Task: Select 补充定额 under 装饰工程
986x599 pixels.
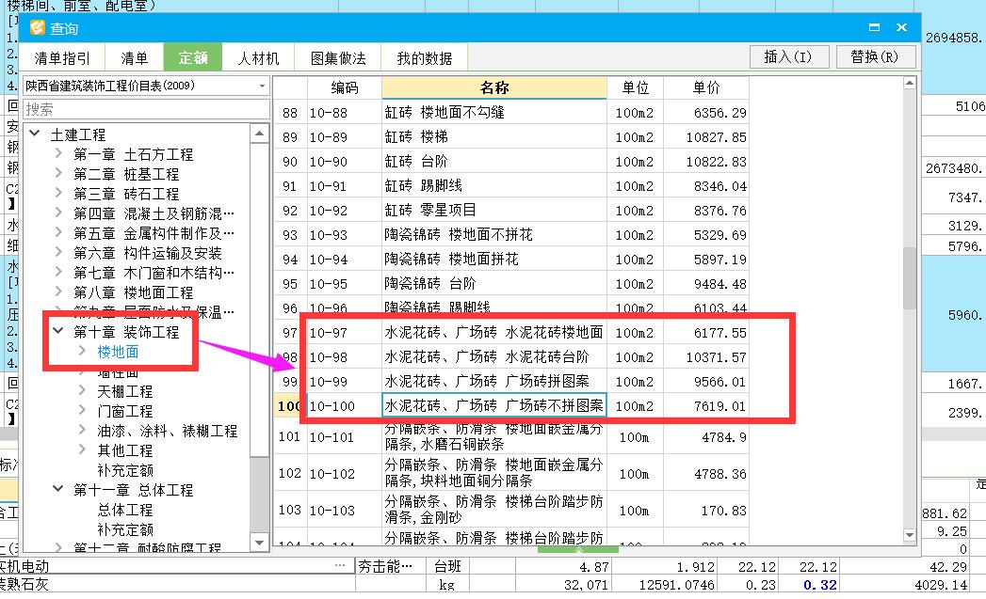Action: pyautogui.click(x=124, y=470)
